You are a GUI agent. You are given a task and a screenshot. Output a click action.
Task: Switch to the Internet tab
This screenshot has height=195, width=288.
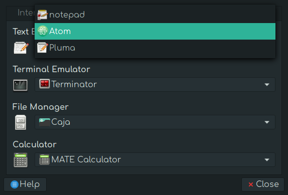tap(26, 13)
